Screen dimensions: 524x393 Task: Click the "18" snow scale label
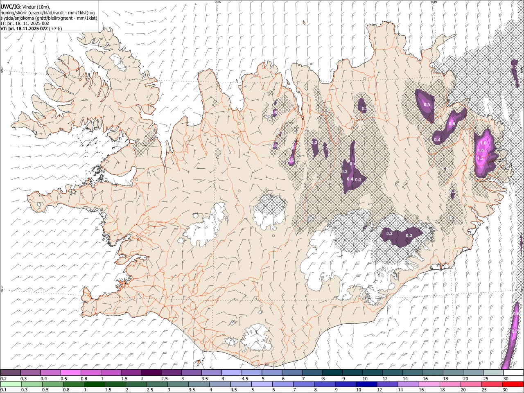(445, 379)
